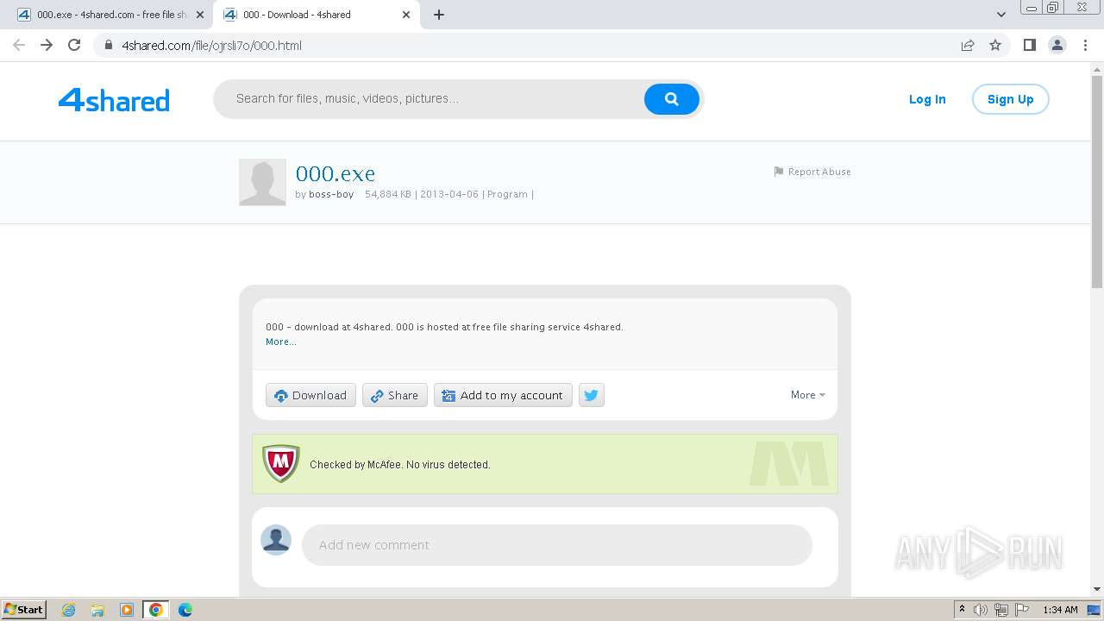Open a new tab
This screenshot has height=621, width=1104.
coord(439,15)
